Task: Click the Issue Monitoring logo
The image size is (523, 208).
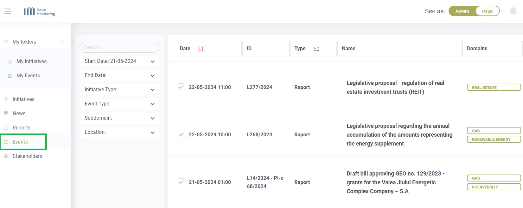Action: coord(39,11)
